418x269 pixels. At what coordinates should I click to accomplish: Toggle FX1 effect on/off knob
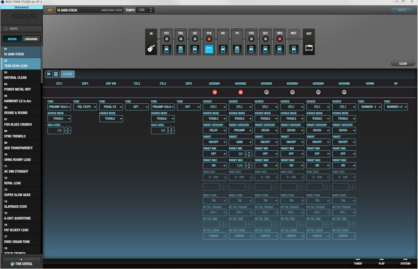(166, 39)
